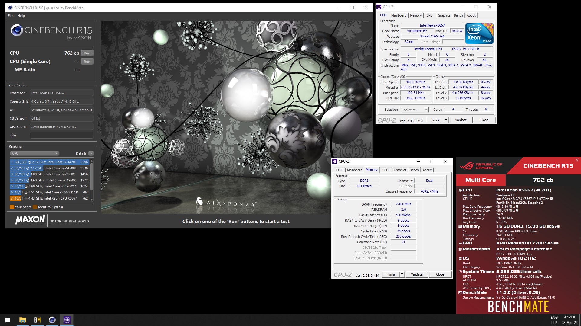581x326 pixels.
Task: Click the Identical System legend swatch
Action: point(35,207)
